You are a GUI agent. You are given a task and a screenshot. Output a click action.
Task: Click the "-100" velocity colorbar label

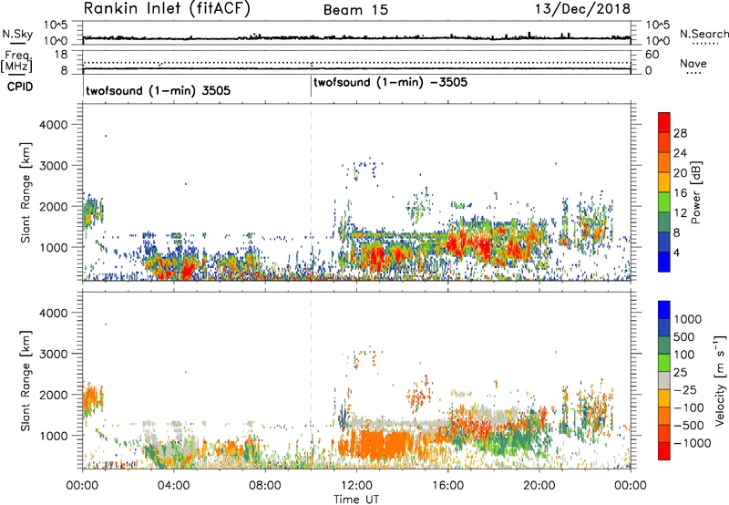click(689, 407)
